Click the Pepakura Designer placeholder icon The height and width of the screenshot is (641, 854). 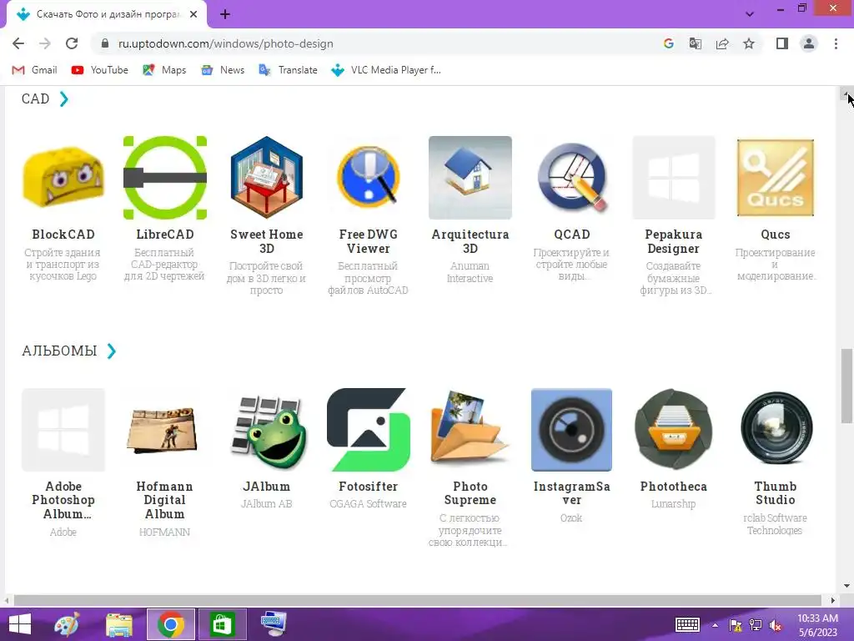674,178
